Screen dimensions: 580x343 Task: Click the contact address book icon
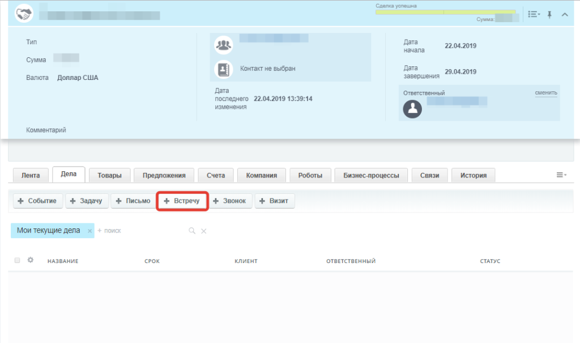[223, 69]
